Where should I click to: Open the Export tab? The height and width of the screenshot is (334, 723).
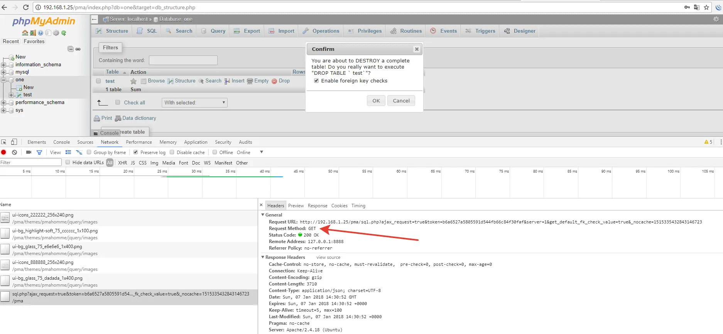coord(247,31)
